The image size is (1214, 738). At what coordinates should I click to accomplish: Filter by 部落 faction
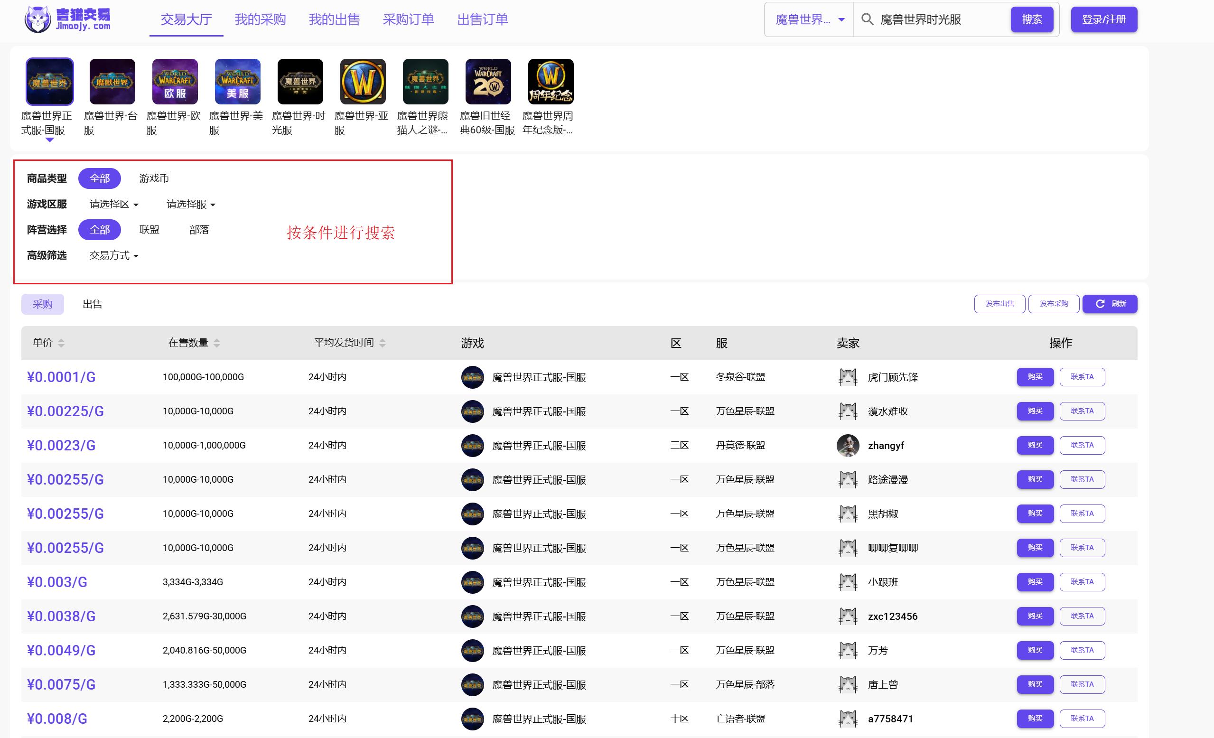pyautogui.click(x=199, y=230)
